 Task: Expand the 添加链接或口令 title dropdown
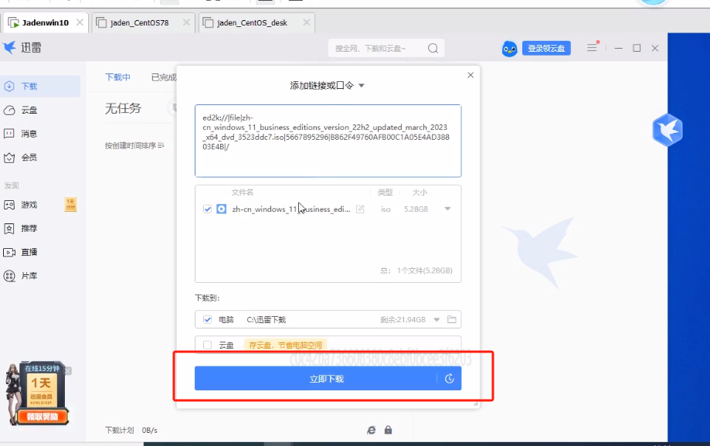click(x=362, y=86)
